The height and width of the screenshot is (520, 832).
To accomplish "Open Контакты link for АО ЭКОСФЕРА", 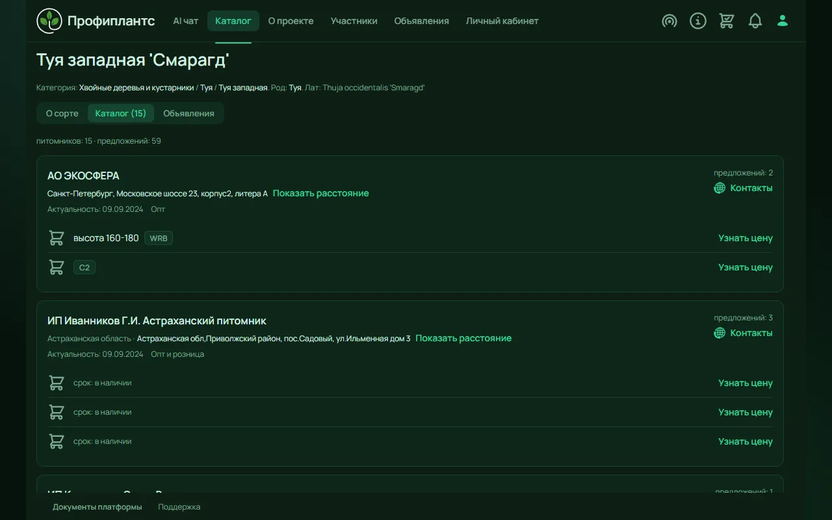I will click(751, 188).
